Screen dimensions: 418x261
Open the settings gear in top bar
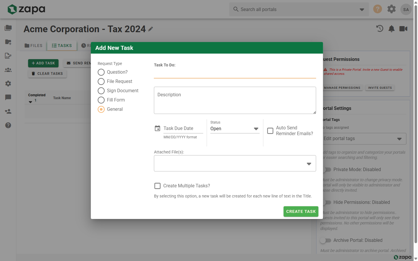point(392,9)
